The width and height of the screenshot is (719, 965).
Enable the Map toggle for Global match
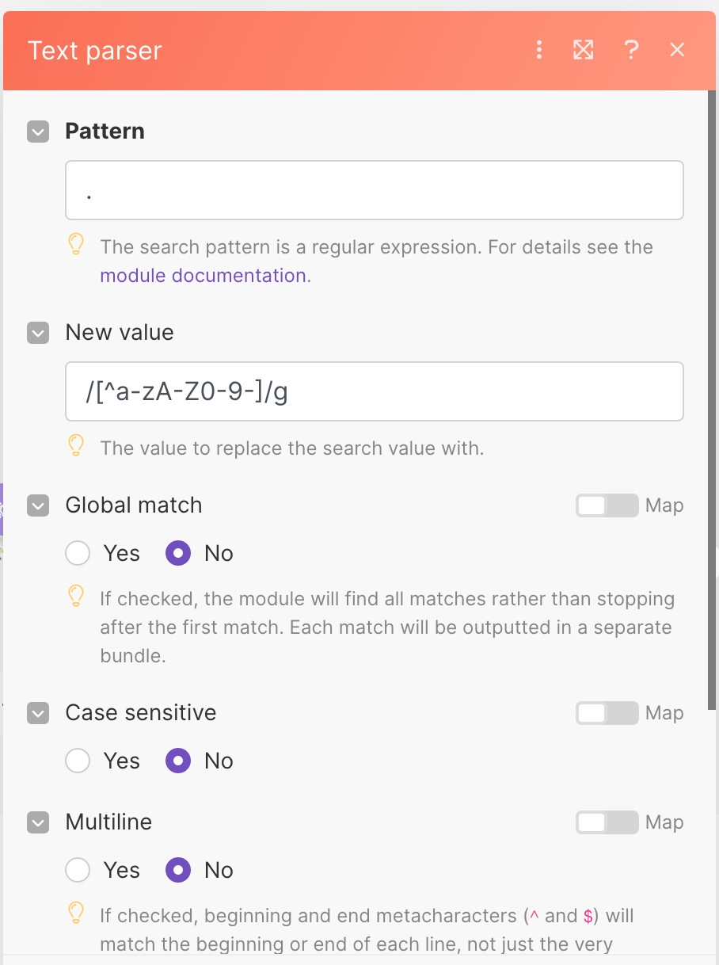click(x=607, y=505)
